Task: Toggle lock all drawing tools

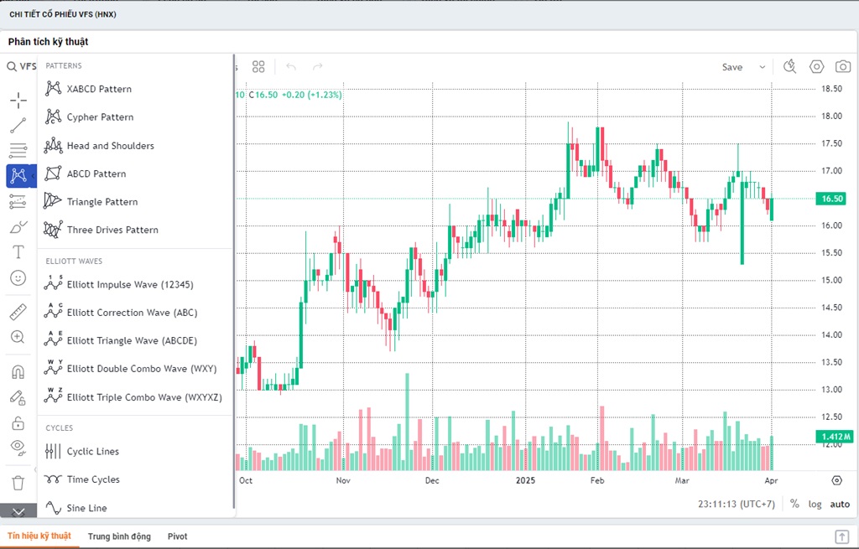Action: [x=18, y=422]
